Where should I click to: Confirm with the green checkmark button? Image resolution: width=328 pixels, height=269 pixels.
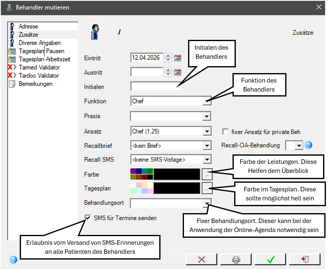click(x=270, y=260)
